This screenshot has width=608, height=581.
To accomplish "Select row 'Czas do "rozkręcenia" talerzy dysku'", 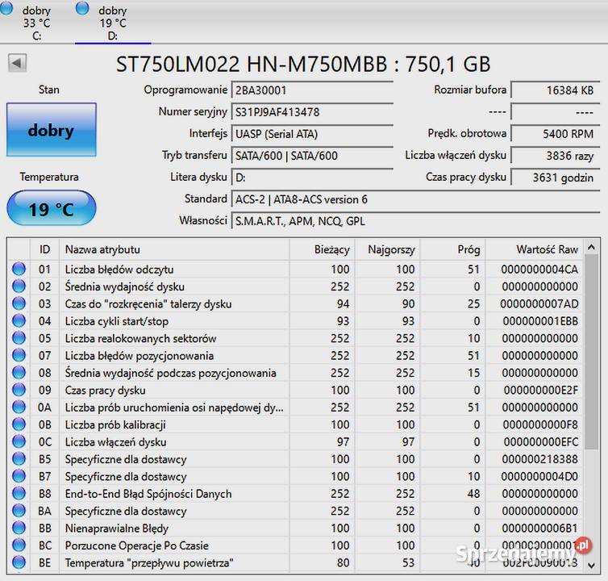I will coord(294,303).
